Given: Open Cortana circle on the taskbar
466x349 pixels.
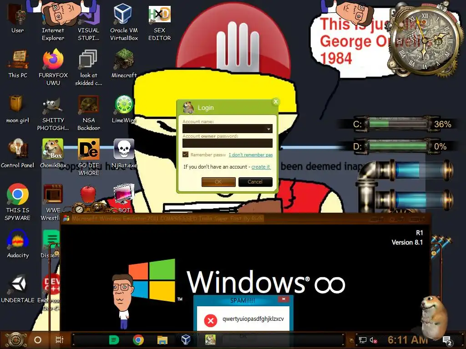Looking at the screenshot, I should pyautogui.click(x=38, y=340).
